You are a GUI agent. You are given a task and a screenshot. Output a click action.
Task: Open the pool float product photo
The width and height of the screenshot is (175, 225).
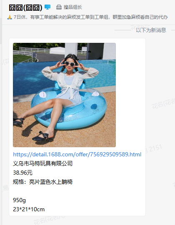(x=64, y=95)
